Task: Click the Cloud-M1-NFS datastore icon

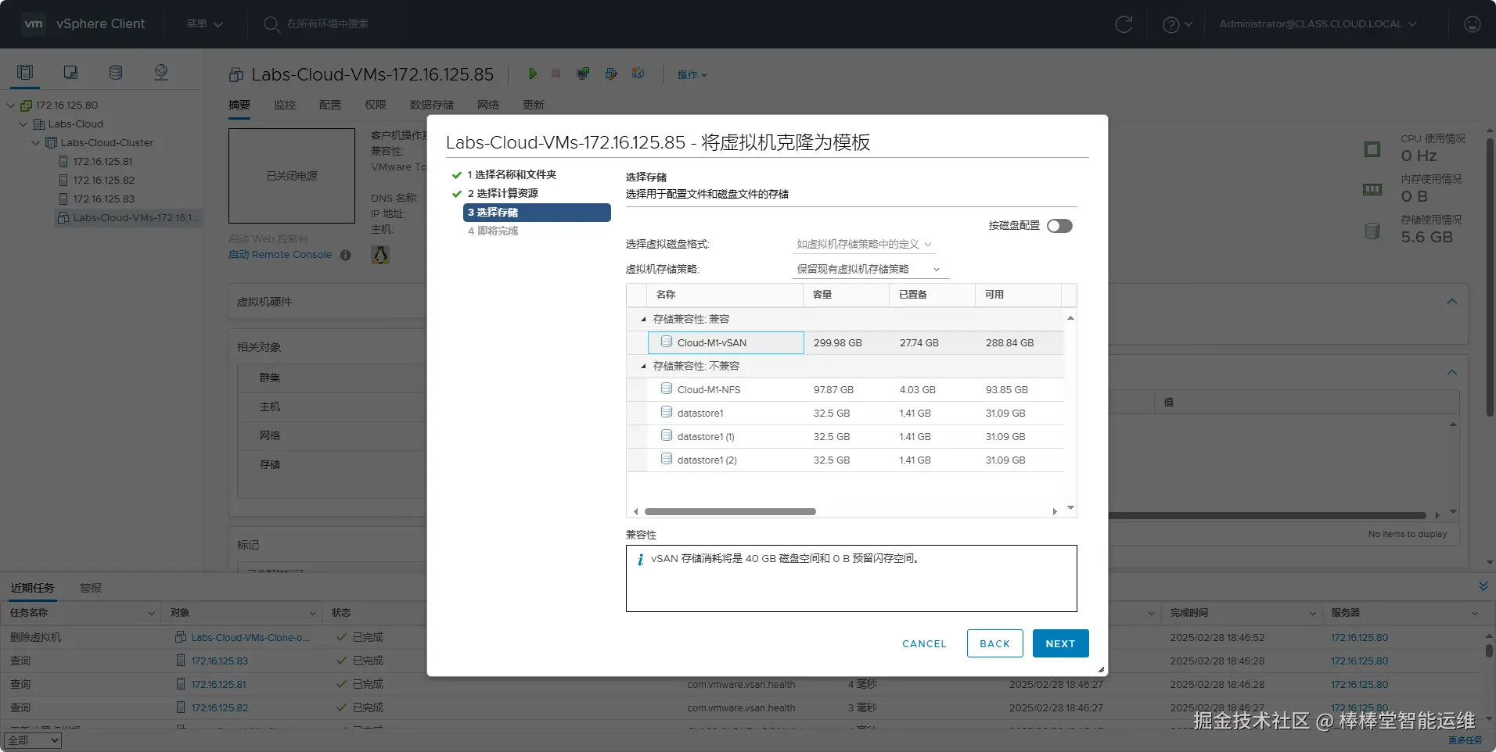Action: 667,389
